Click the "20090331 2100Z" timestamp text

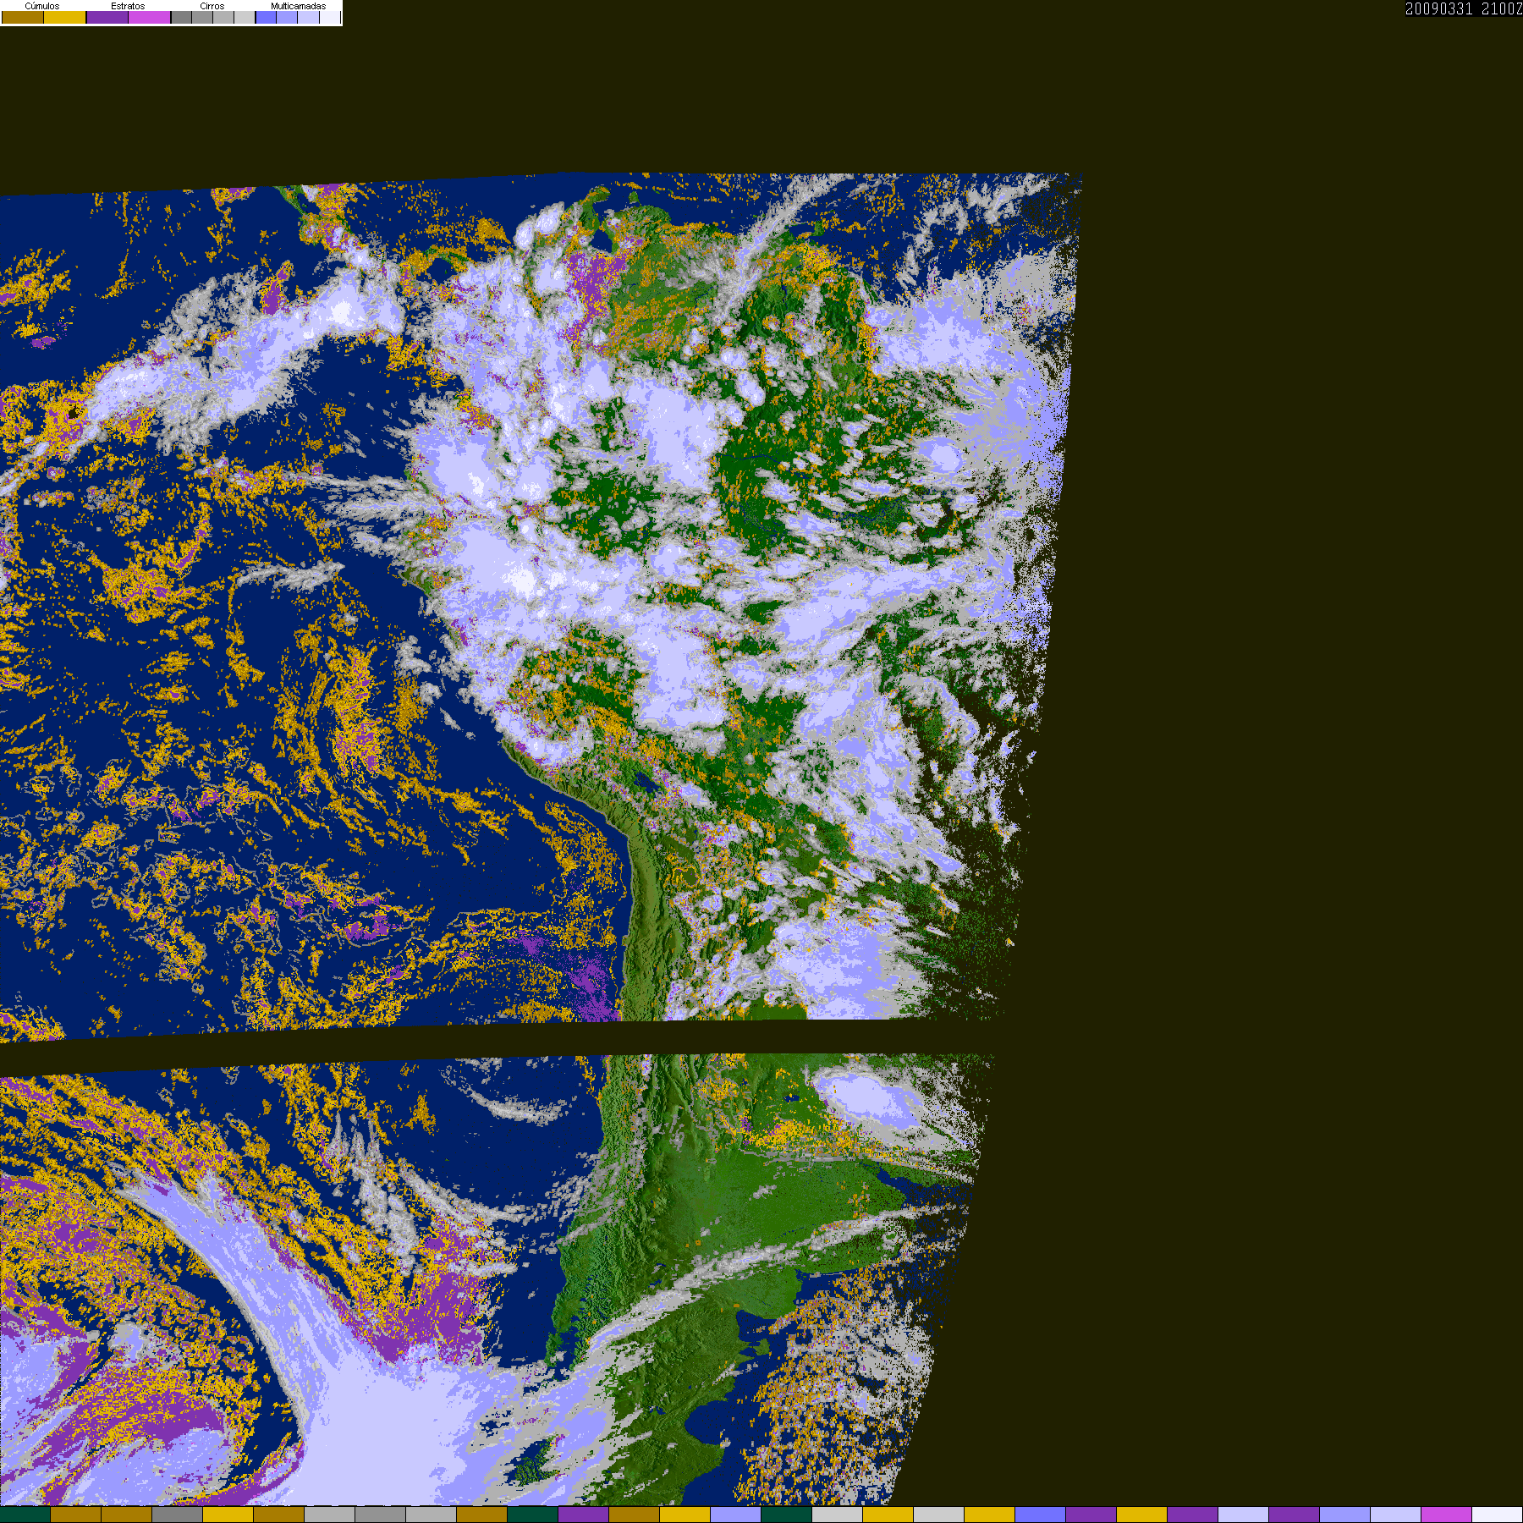[x=1464, y=8]
